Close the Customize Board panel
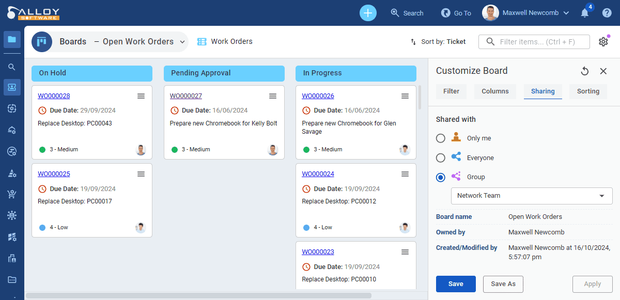The width and height of the screenshot is (620, 300). (603, 71)
